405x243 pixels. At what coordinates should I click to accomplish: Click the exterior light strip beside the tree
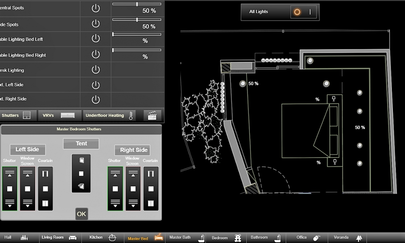222,97
